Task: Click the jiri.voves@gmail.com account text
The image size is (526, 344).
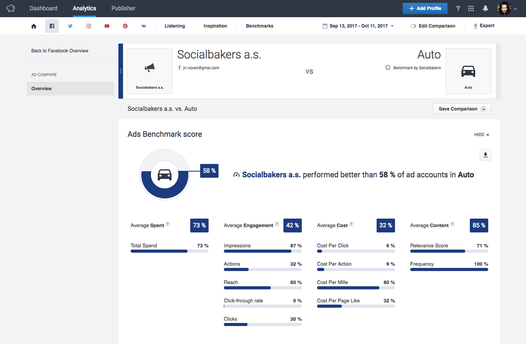Action: pos(201,68)
